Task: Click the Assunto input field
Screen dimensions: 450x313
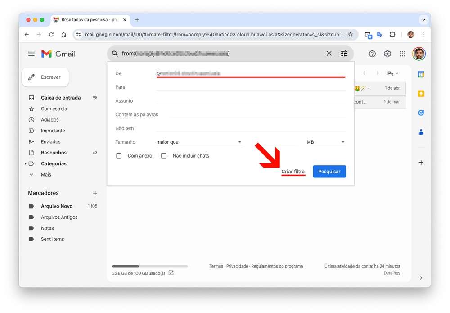Action: coord(251,101)
